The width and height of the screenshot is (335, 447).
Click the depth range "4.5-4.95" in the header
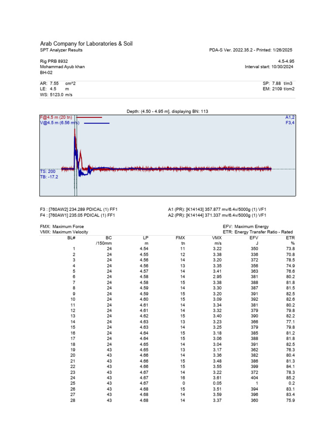pos(286,61)
